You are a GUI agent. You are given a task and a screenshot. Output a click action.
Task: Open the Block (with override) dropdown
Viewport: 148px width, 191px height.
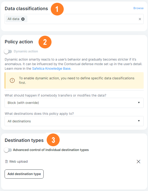point(74,103)
